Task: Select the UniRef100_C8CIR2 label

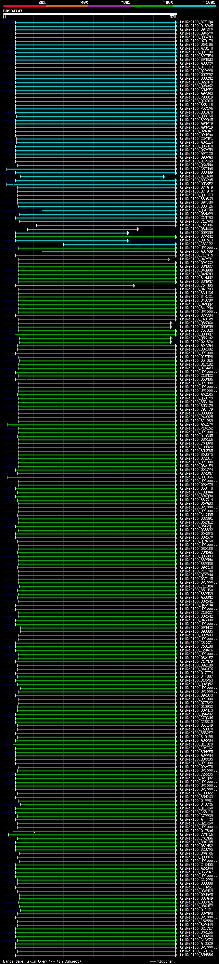Action: tap(196, 244)
